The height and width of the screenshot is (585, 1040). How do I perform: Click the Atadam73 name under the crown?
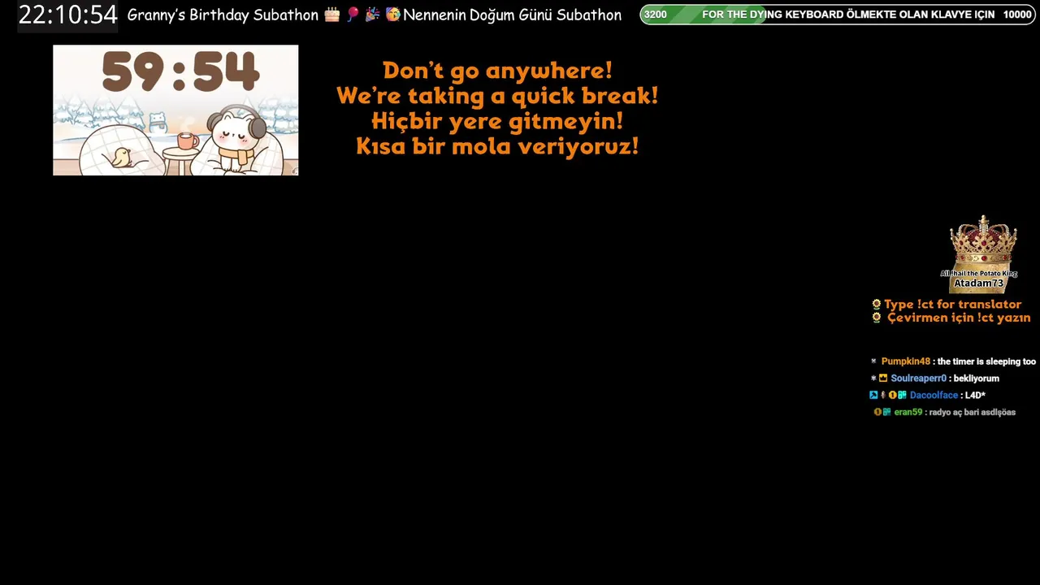[978, 284]
